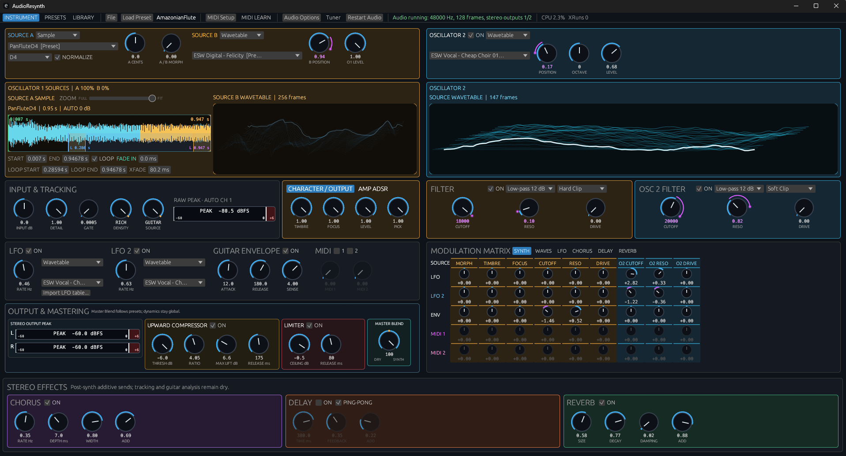Disable Oscillator 2 ON checkbox
846x456 pixels.
pyautogui.click(x=471, y=35)
